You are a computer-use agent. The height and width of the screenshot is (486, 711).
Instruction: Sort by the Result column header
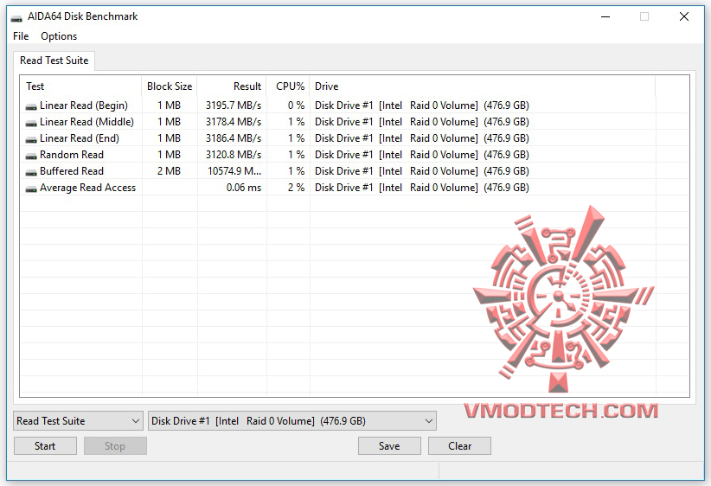pos(232,86)
